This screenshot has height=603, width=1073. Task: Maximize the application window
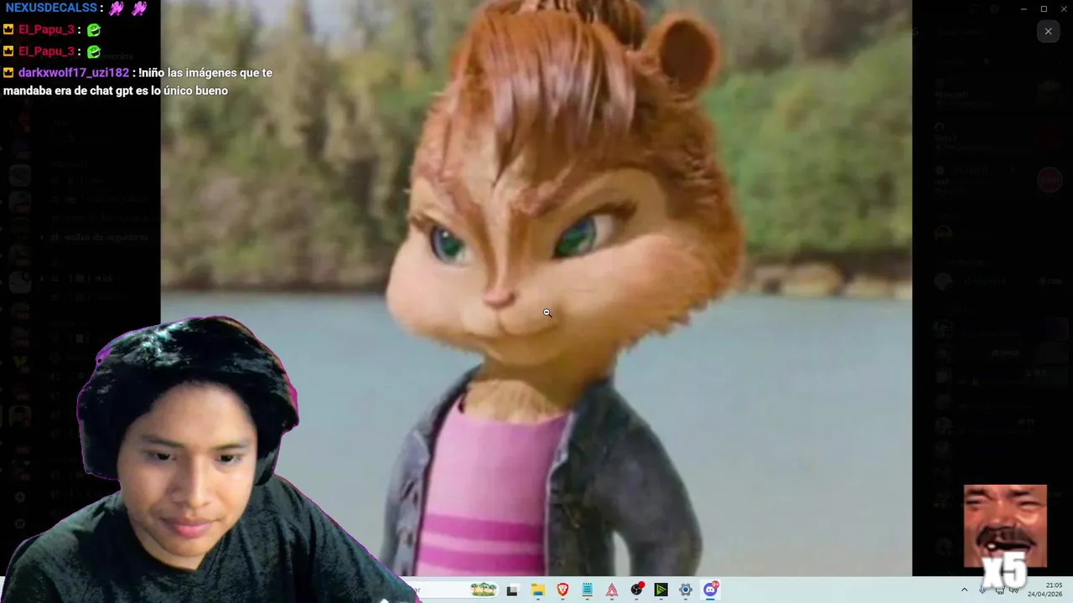tap(1044, 8)
